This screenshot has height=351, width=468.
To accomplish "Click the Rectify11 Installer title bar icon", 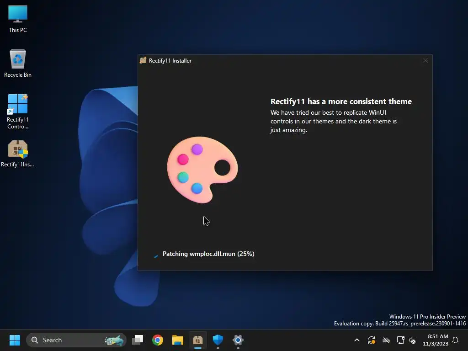I will click(x=143, y=61).
